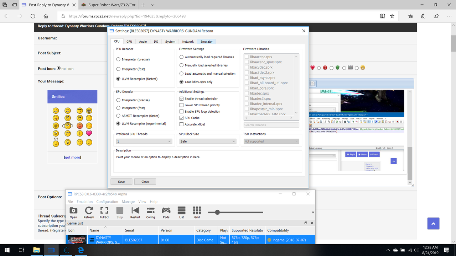Save the emulator settings
This screenshot has width=456, height=256.
coord(121,181)
